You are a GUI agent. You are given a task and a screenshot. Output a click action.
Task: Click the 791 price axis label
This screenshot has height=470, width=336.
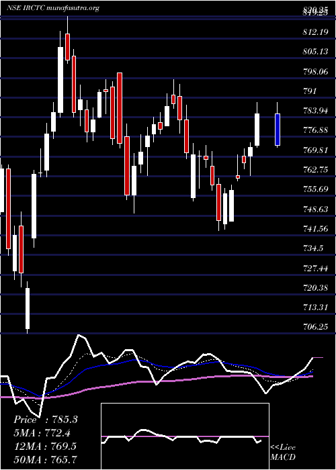pos(310,91)
